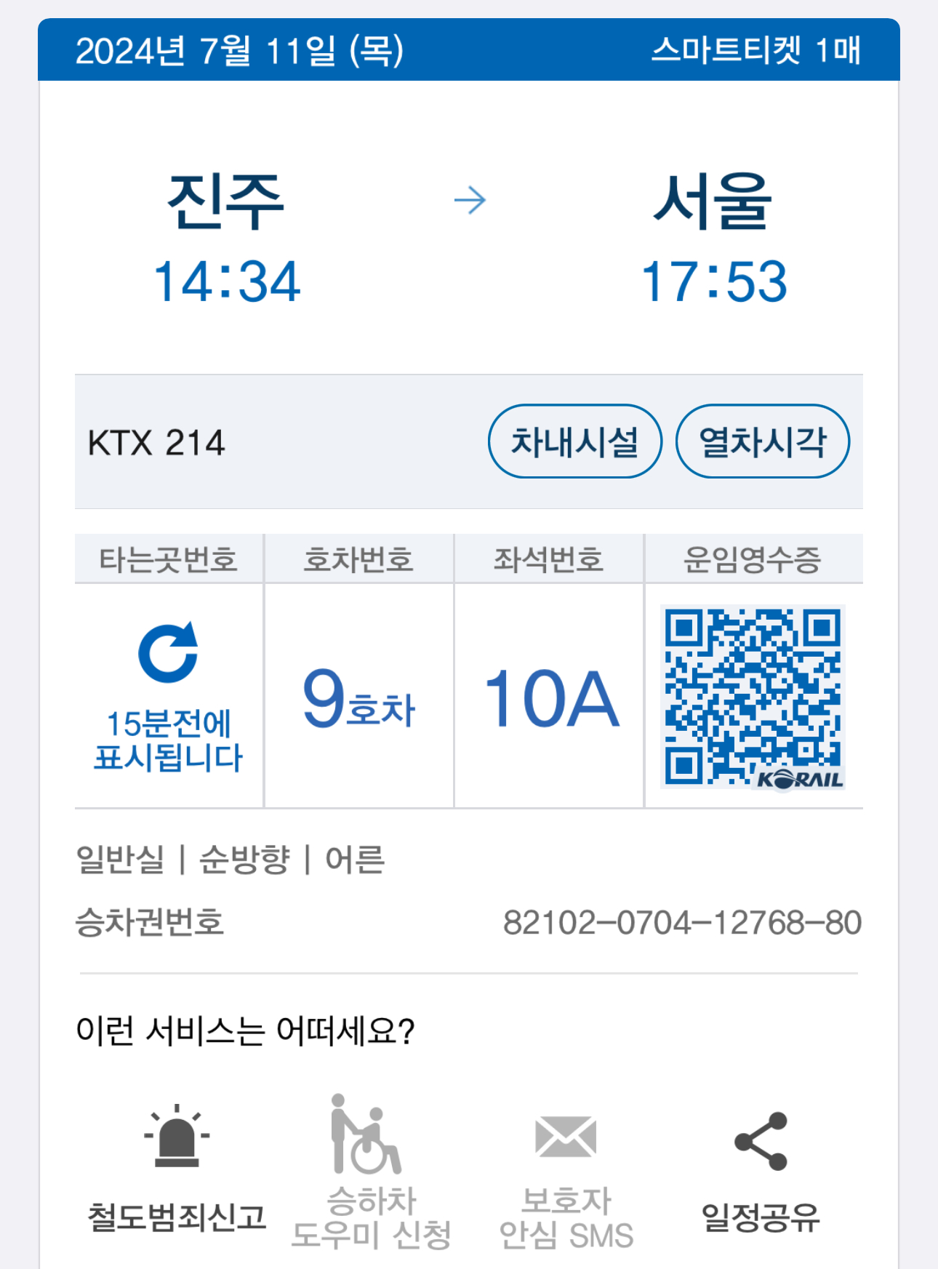Tap the seat number 10A
938x1269 pixels.
point(552,699)
